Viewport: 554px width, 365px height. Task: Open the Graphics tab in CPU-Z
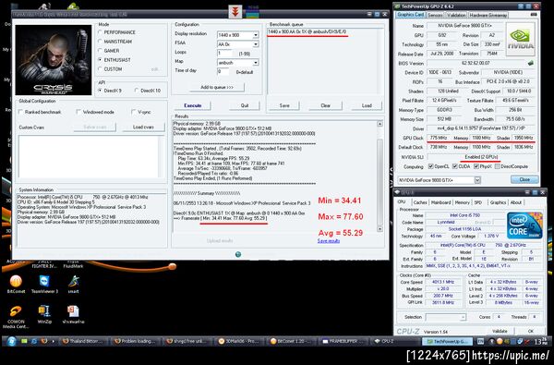(498, 202)
